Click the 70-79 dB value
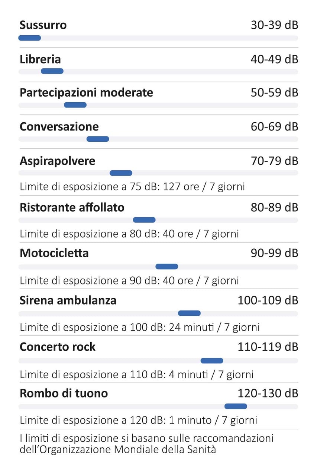This screenshot has height=476, width=317. [274, 161]
